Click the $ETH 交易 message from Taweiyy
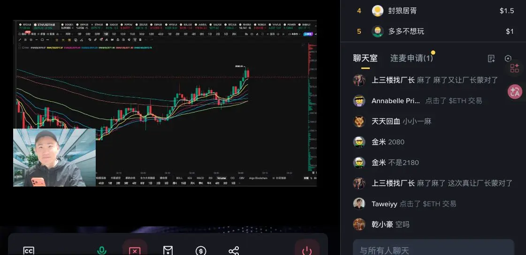The image size is (526, 255). point(428,204)
